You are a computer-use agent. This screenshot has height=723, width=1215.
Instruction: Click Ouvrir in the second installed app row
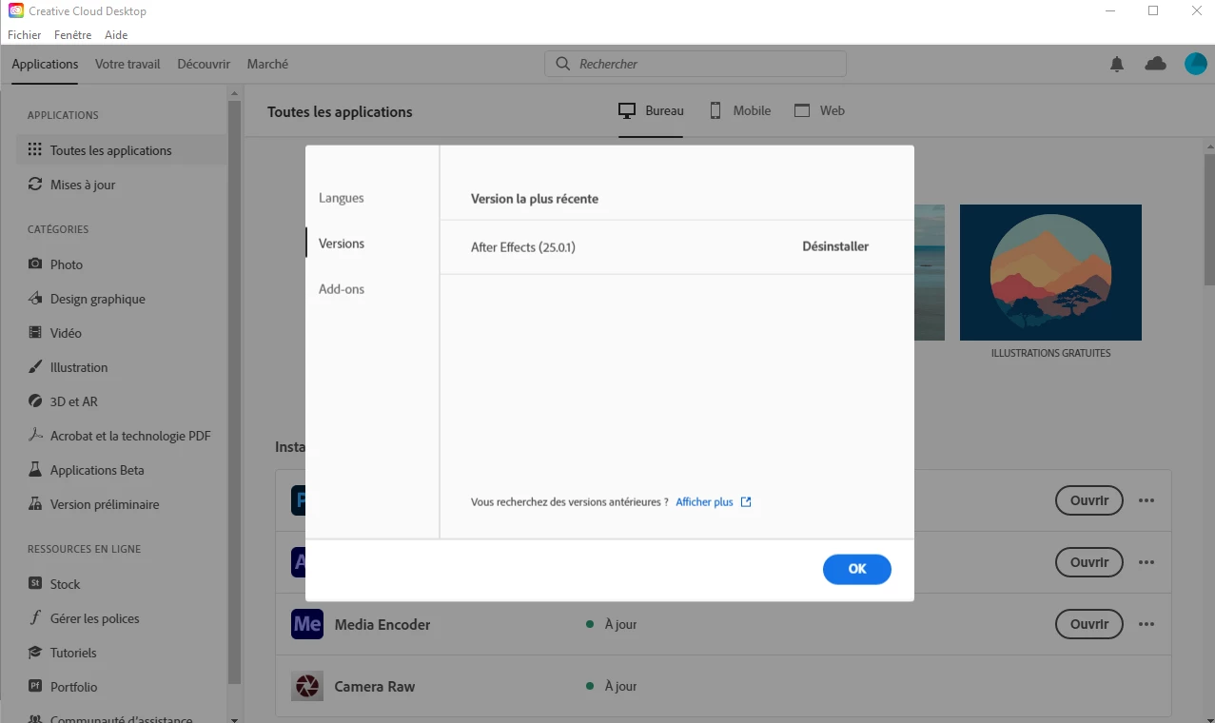(1089, 562)
